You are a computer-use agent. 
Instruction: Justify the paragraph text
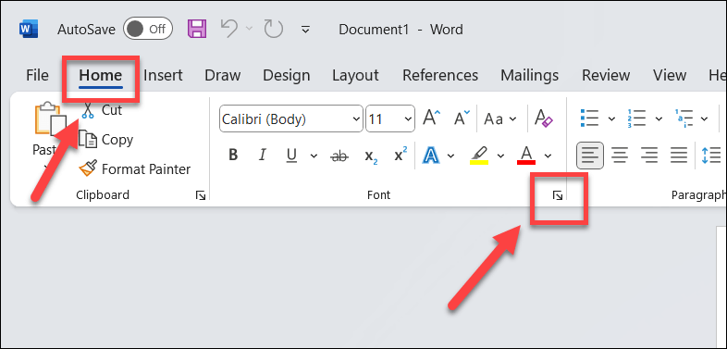click(679, 156)
